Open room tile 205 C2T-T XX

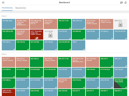pos(64,62)
